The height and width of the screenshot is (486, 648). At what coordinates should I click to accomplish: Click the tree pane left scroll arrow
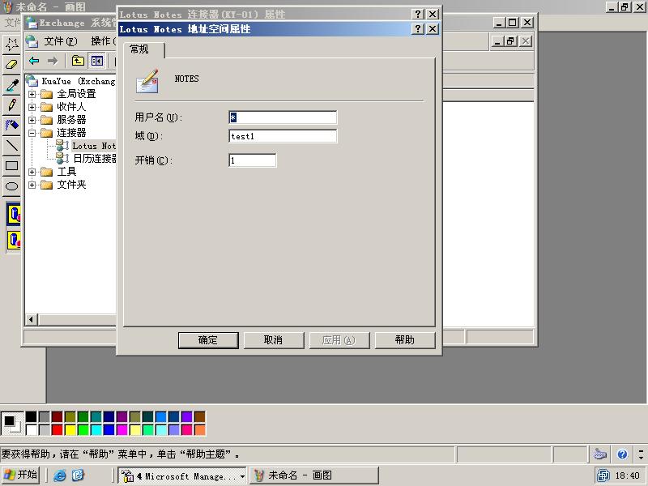[x=31, y=319]
